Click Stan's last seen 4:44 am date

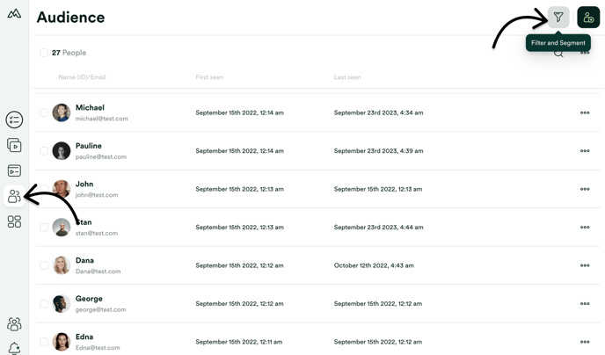378,228
